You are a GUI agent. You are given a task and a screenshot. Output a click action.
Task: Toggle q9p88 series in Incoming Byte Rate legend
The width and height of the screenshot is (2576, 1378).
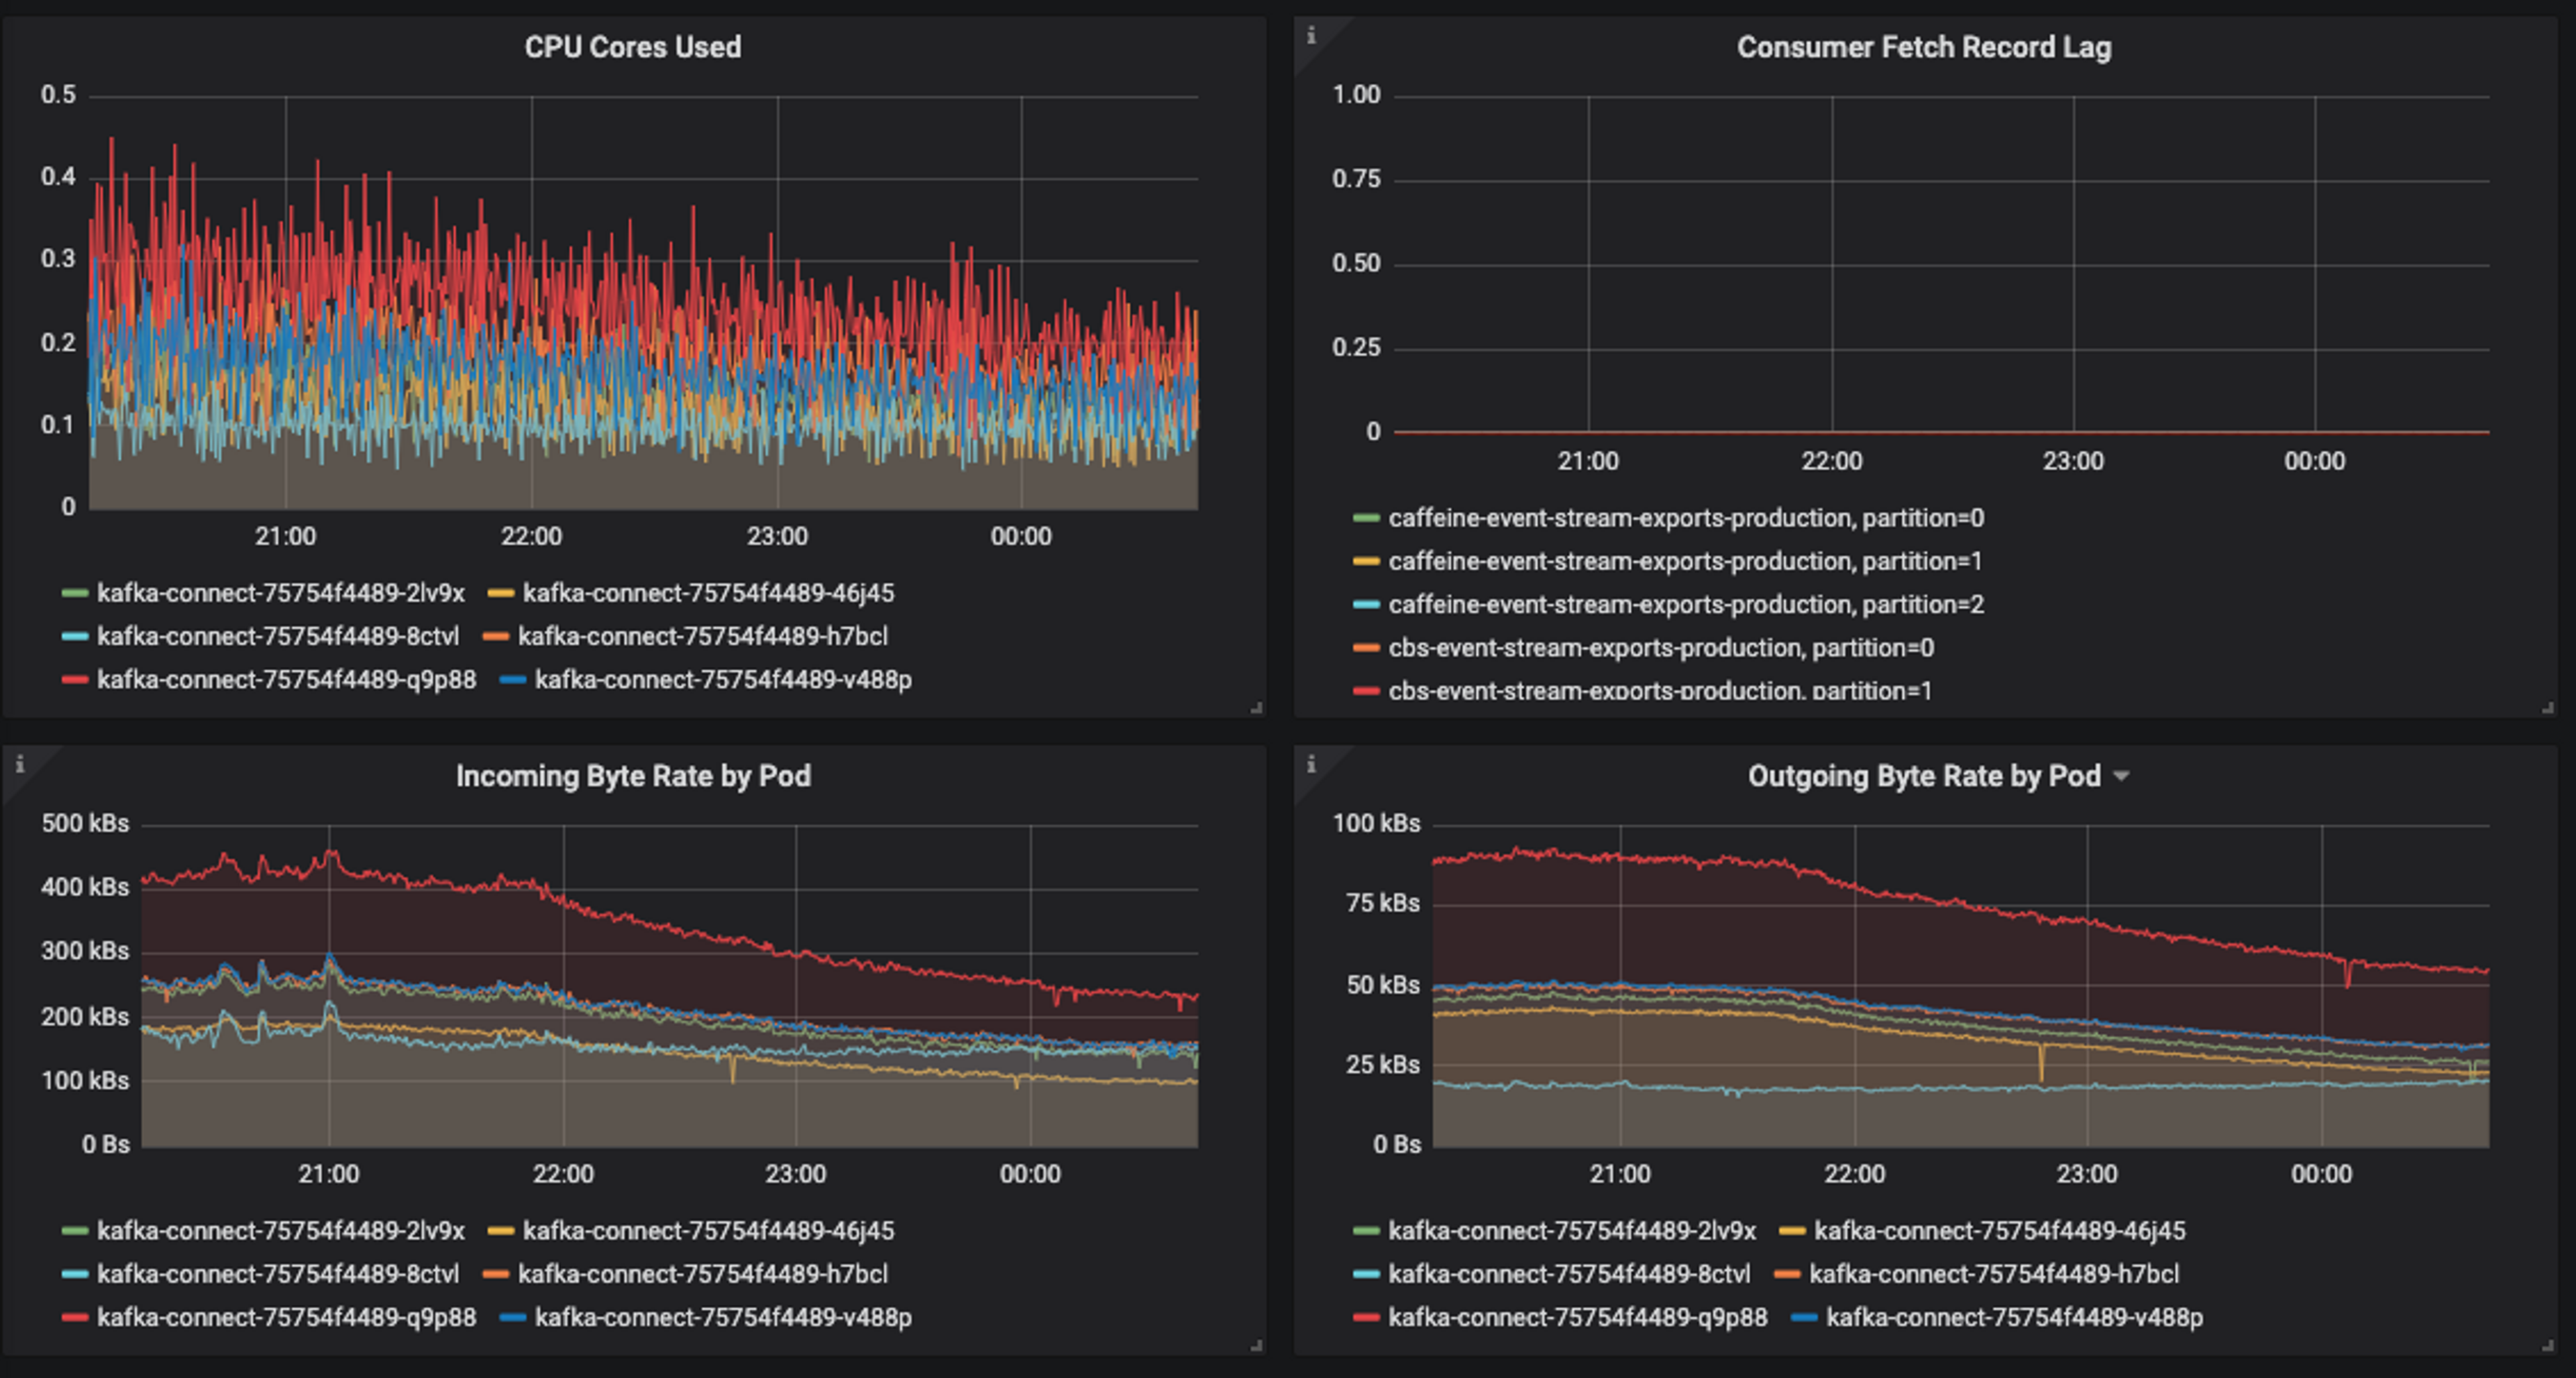click(x=286, y=1318)
